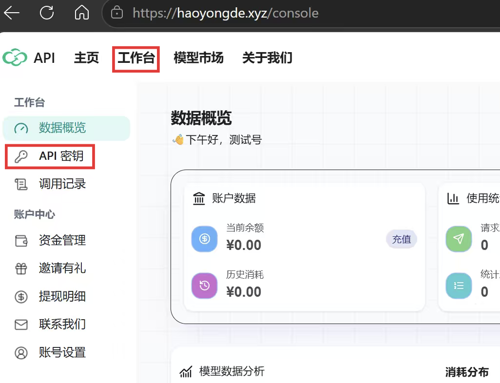
Task: Click the 数据概览 gauge icon
Action: [21, 129]
